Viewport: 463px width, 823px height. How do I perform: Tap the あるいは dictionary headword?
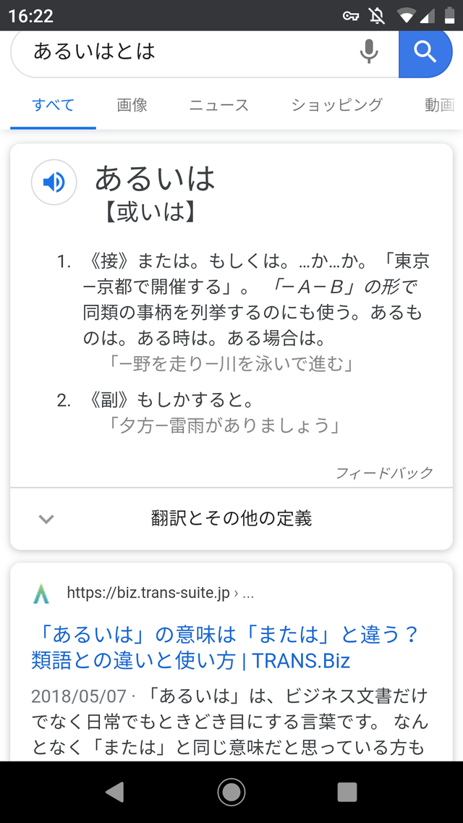(x=156, y=178)
